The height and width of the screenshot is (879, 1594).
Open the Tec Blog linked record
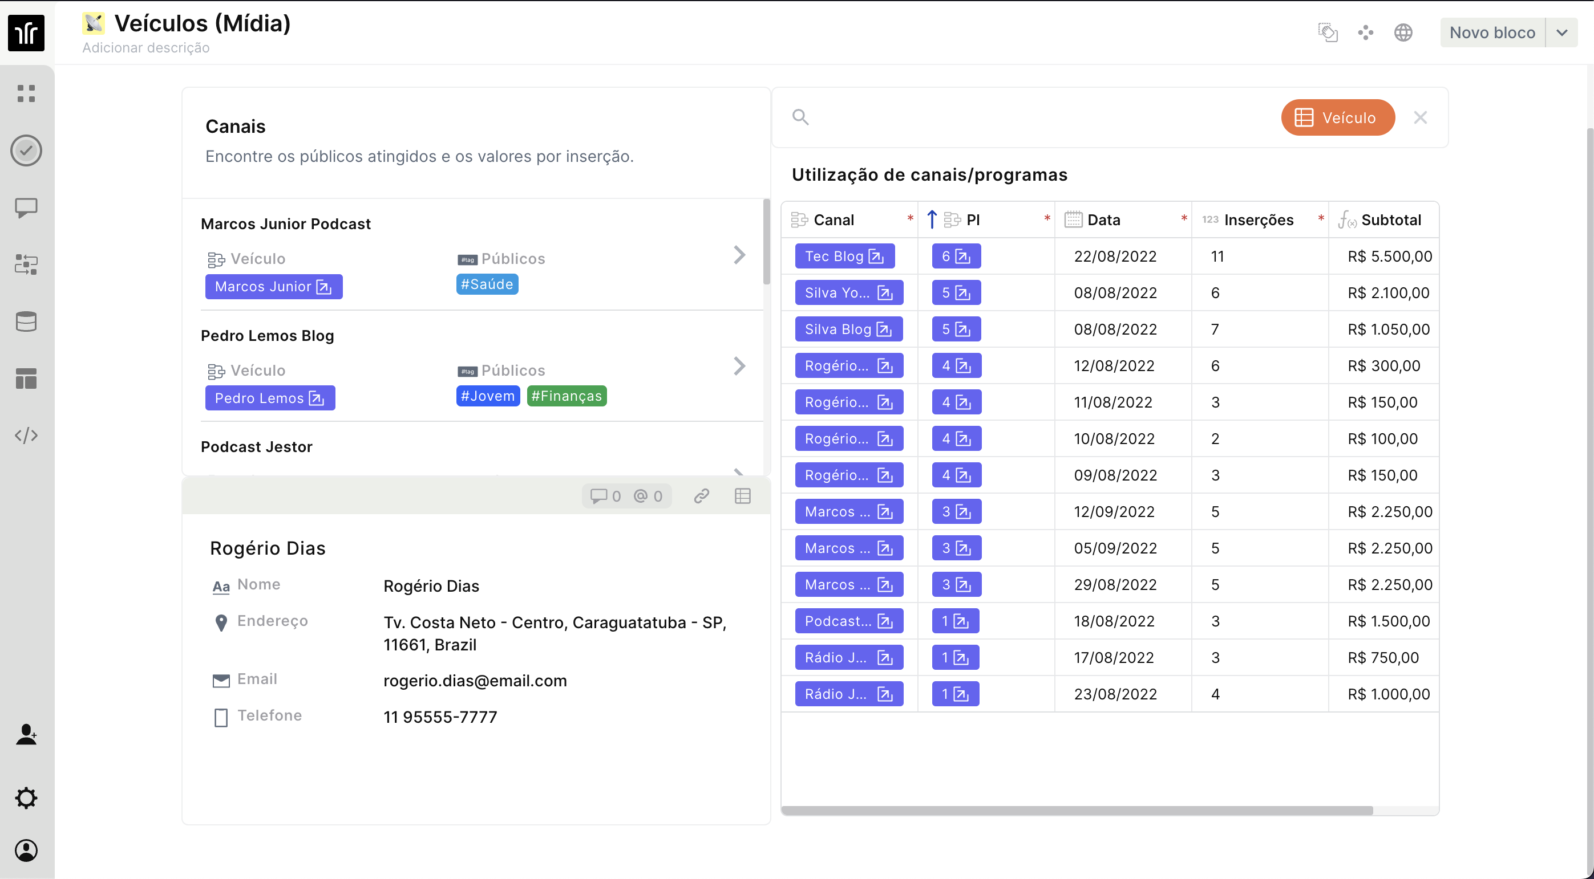click(x=876, y=257)
